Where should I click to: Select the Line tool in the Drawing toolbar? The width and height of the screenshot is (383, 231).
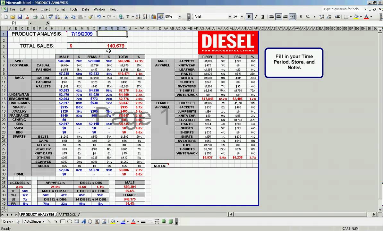pos(49,221)
